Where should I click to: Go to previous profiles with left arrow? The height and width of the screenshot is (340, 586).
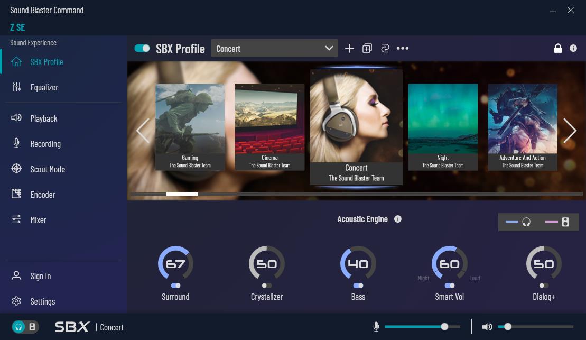click(x=143, y=131)
